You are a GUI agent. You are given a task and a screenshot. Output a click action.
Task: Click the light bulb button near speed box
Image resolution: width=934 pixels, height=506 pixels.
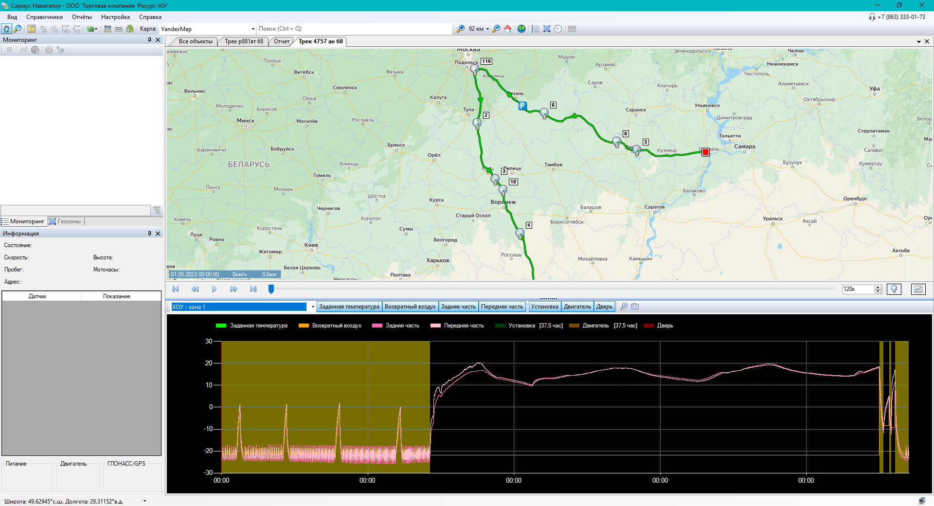[894, 289]
